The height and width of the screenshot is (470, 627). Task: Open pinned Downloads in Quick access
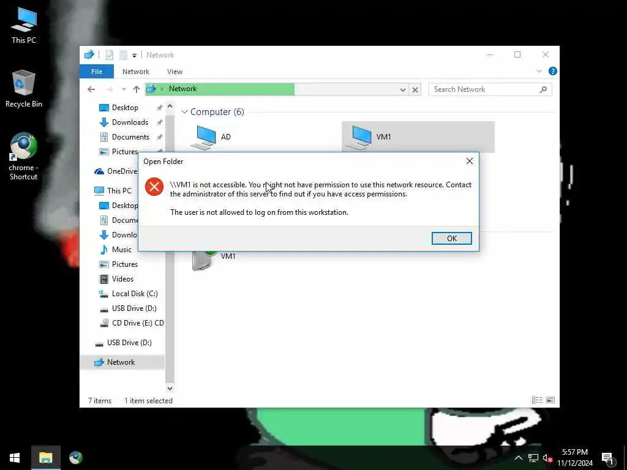pos(130,122)
